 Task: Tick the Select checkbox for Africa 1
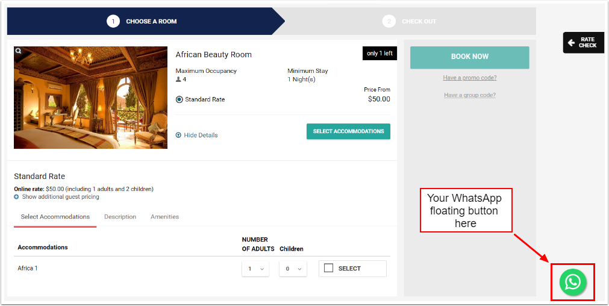329,268
